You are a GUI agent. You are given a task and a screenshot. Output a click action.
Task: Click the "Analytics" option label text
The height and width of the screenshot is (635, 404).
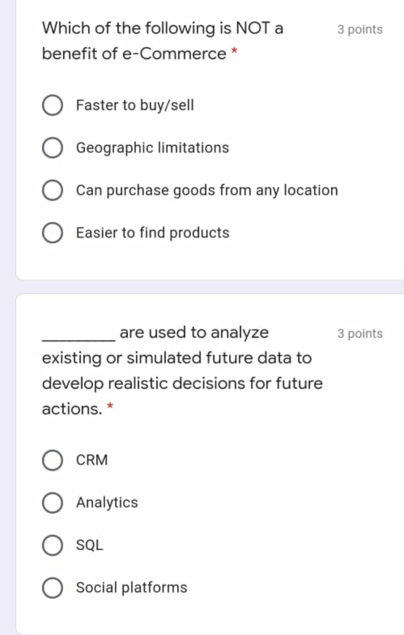(x=107, y=503)
